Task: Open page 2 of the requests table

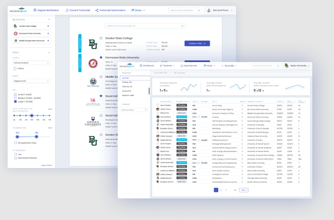Action: (x=221, y=190)
